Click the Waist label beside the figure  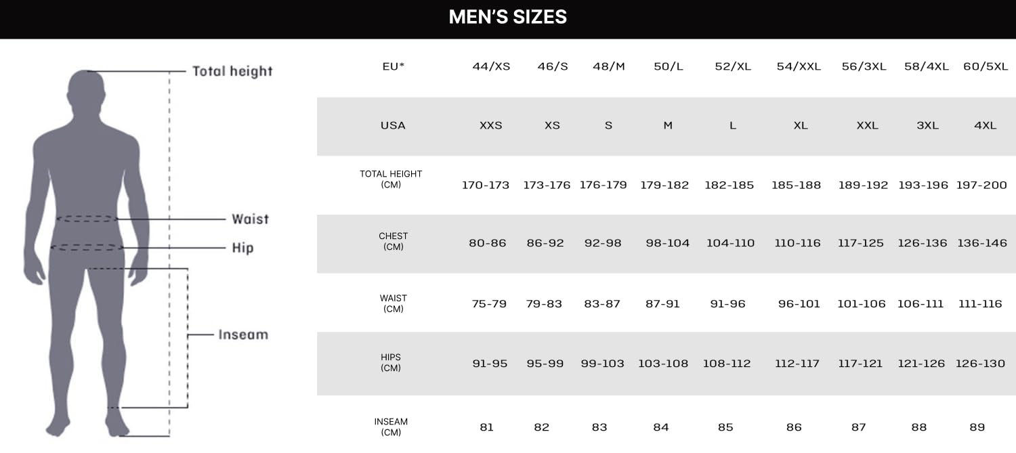pos(250,219)
